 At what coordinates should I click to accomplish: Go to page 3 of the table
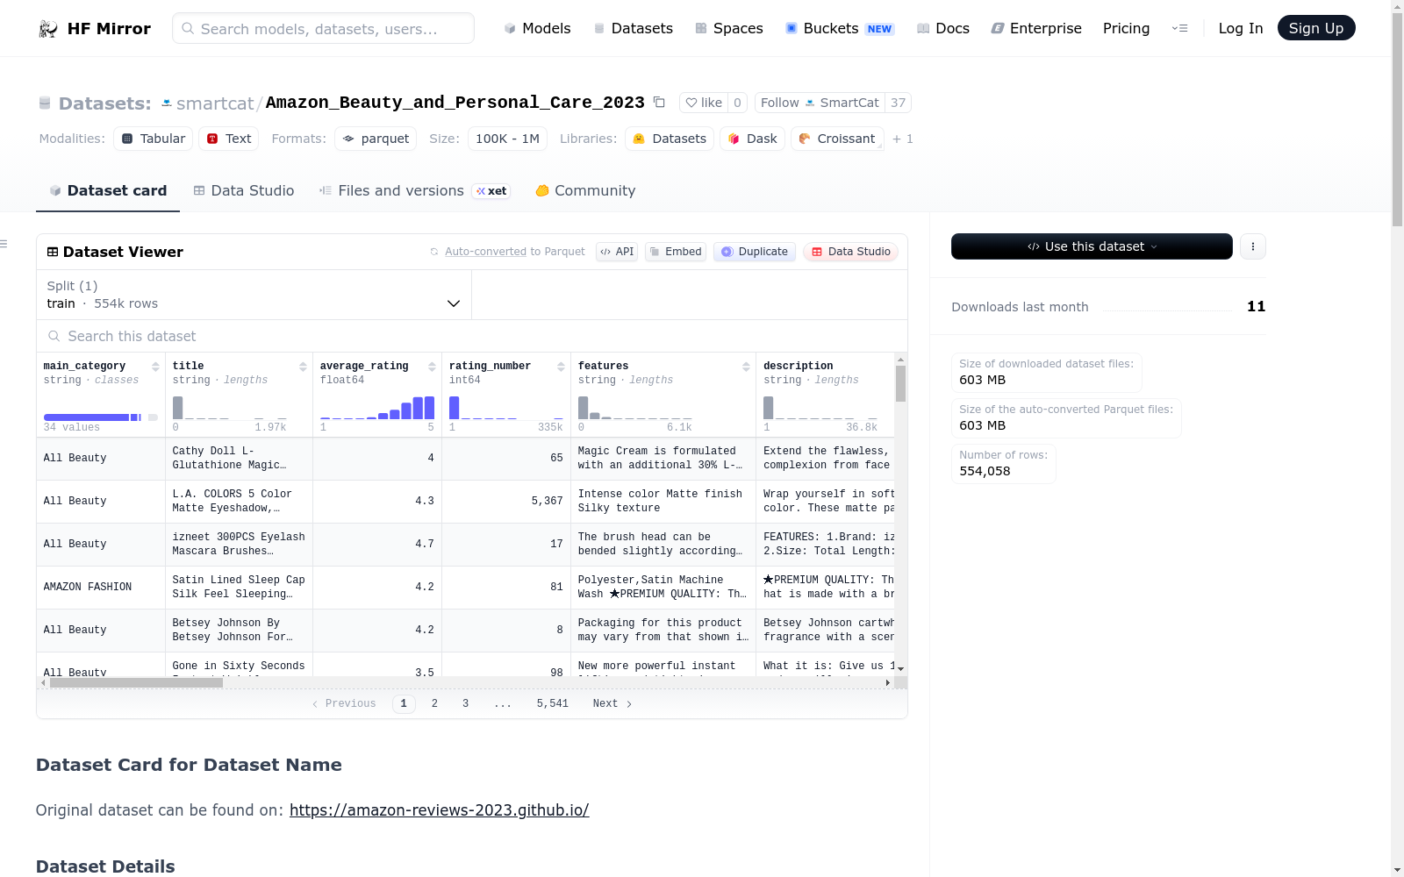[x=465, y=703]
